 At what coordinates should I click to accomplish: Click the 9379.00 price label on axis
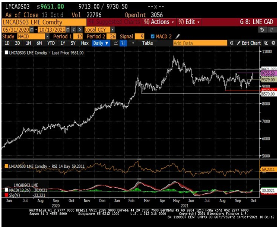click(269, 80)
